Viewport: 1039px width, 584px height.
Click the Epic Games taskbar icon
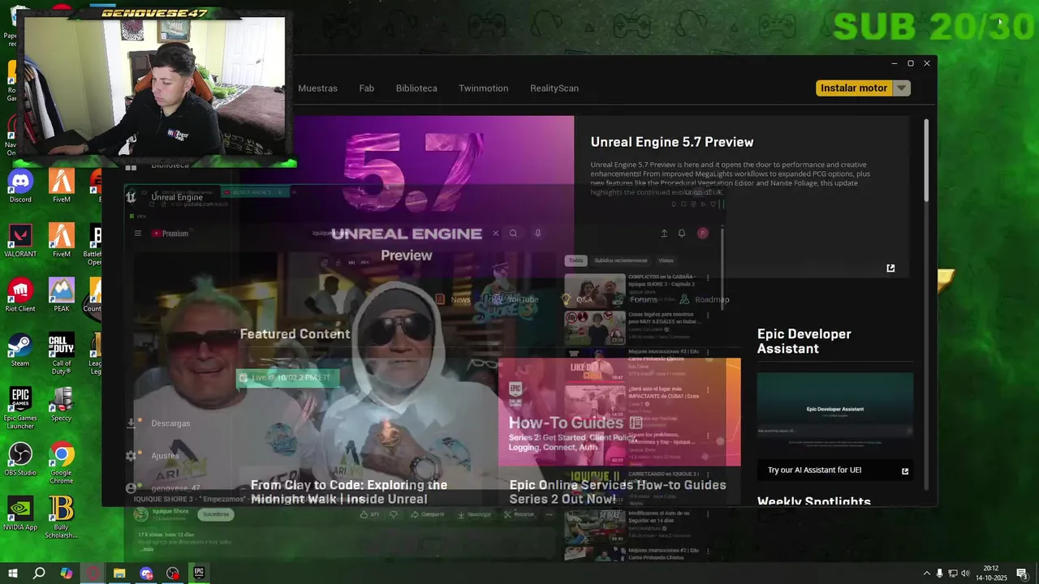coord(199,573)
